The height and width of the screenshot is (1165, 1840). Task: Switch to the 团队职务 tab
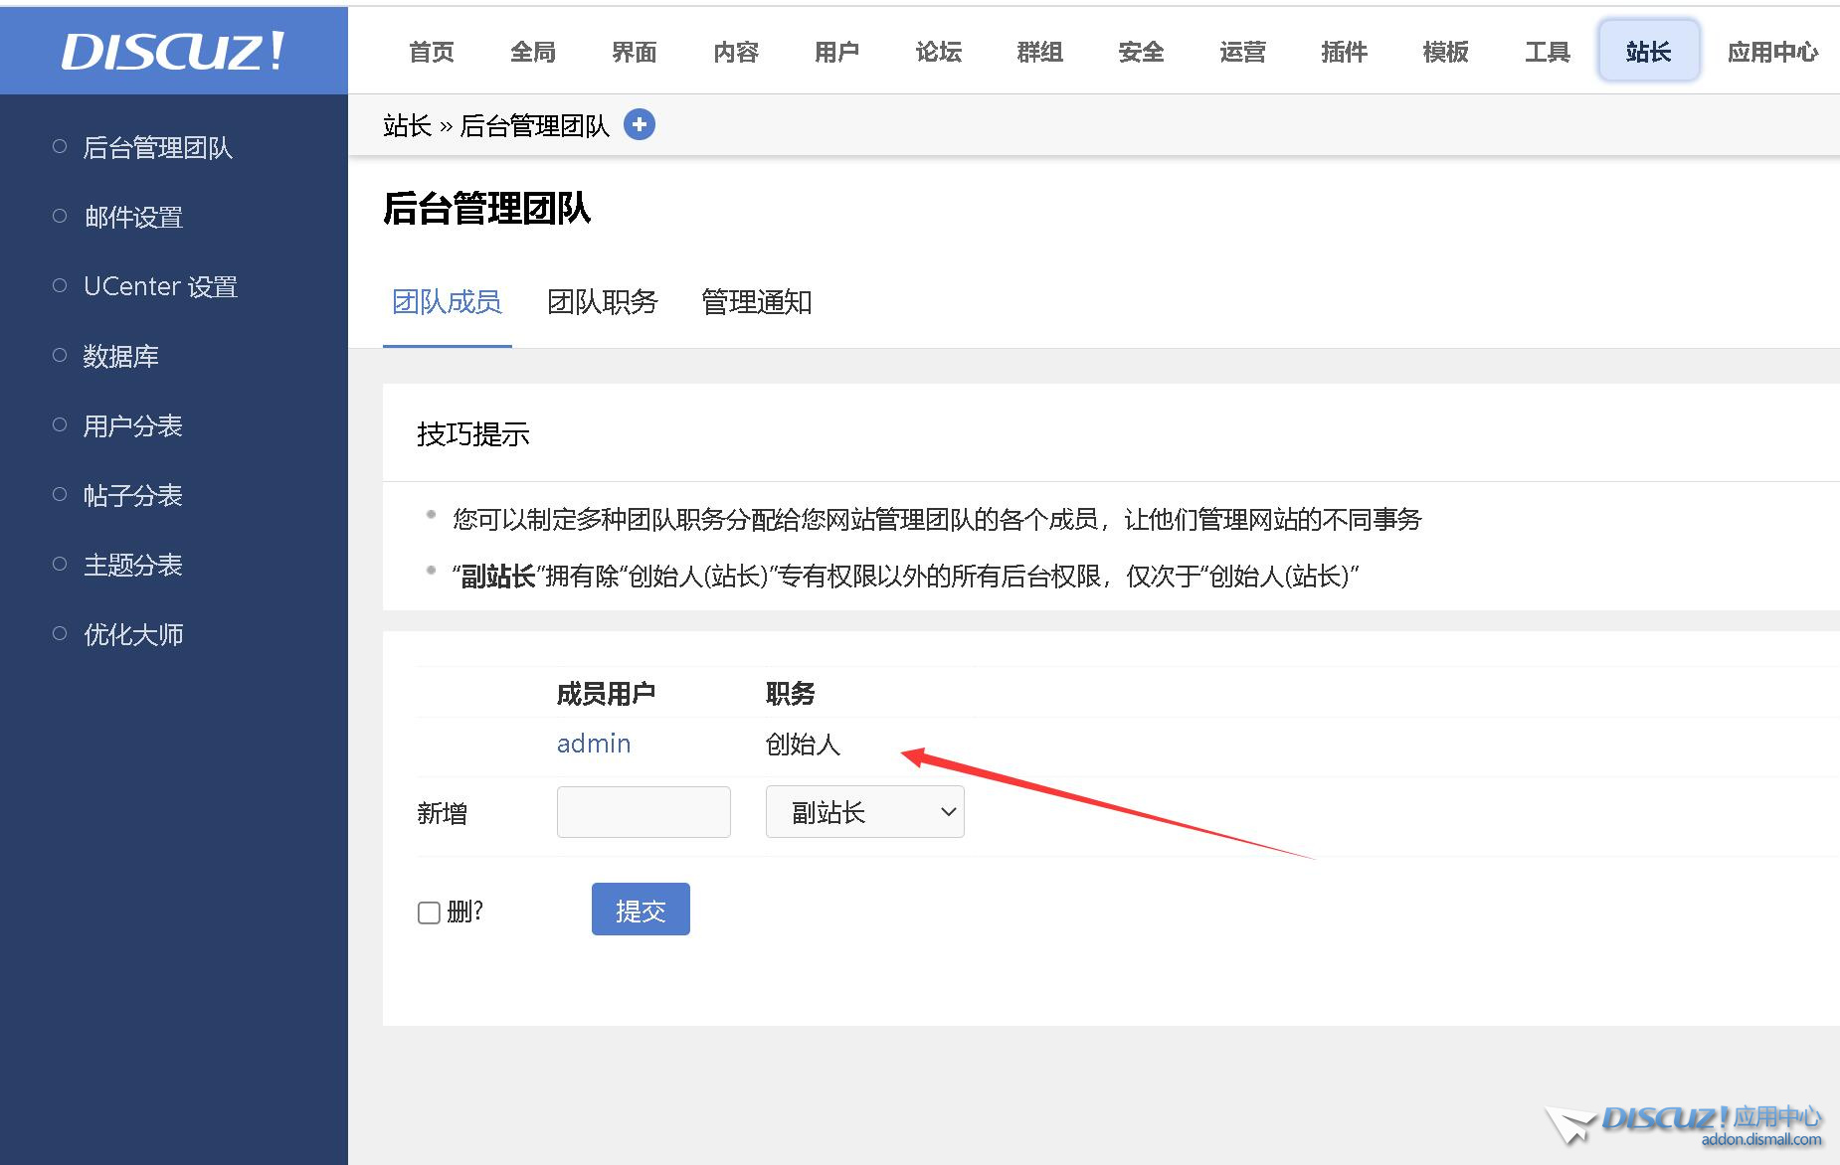(x=602, y=302)
